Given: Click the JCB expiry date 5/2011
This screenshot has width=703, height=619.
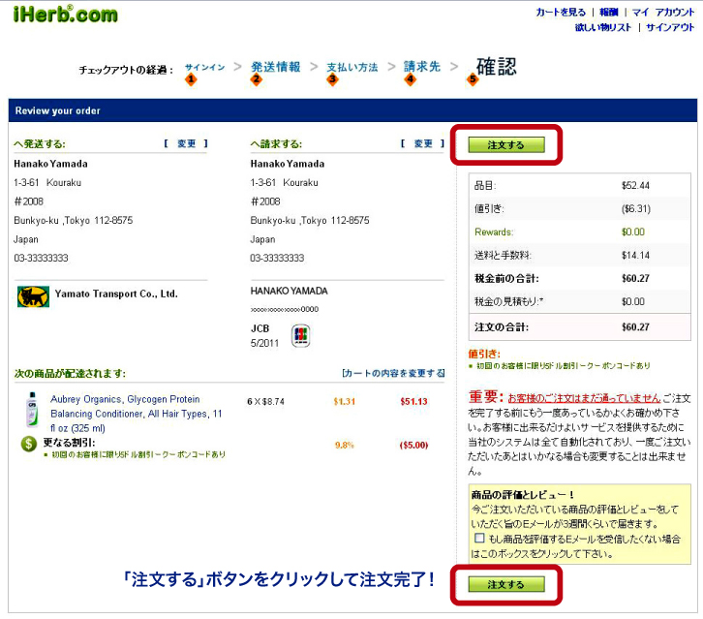Looking at the screenshot, I should tap(264, 343).
